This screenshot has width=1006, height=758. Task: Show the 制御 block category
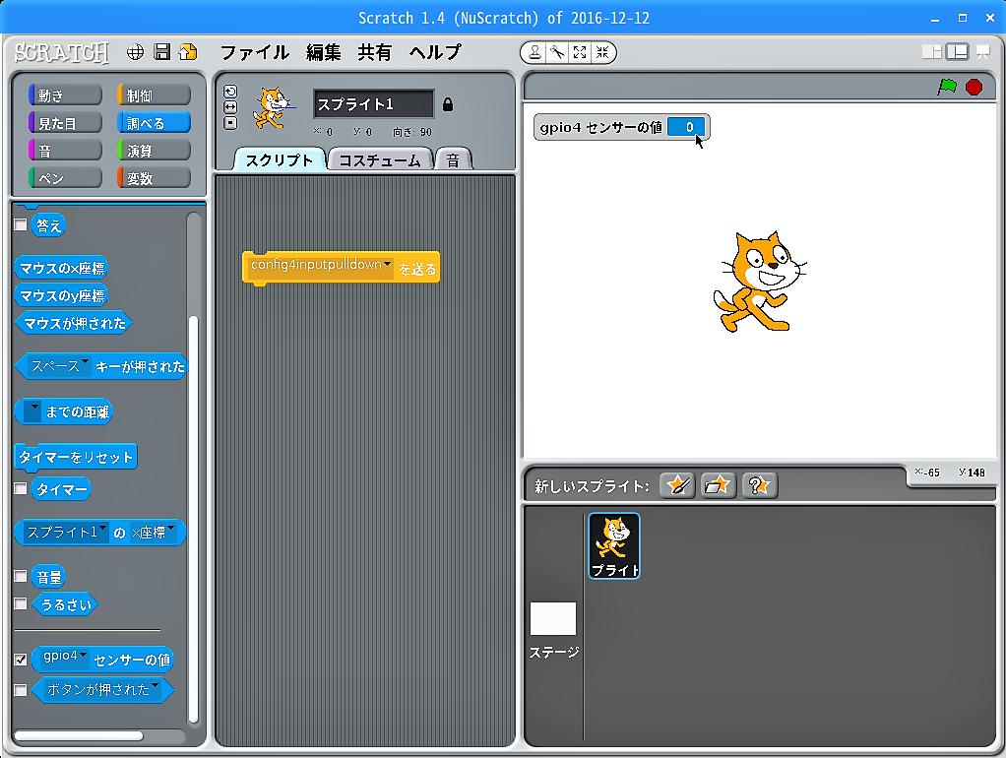coord(154,95)
